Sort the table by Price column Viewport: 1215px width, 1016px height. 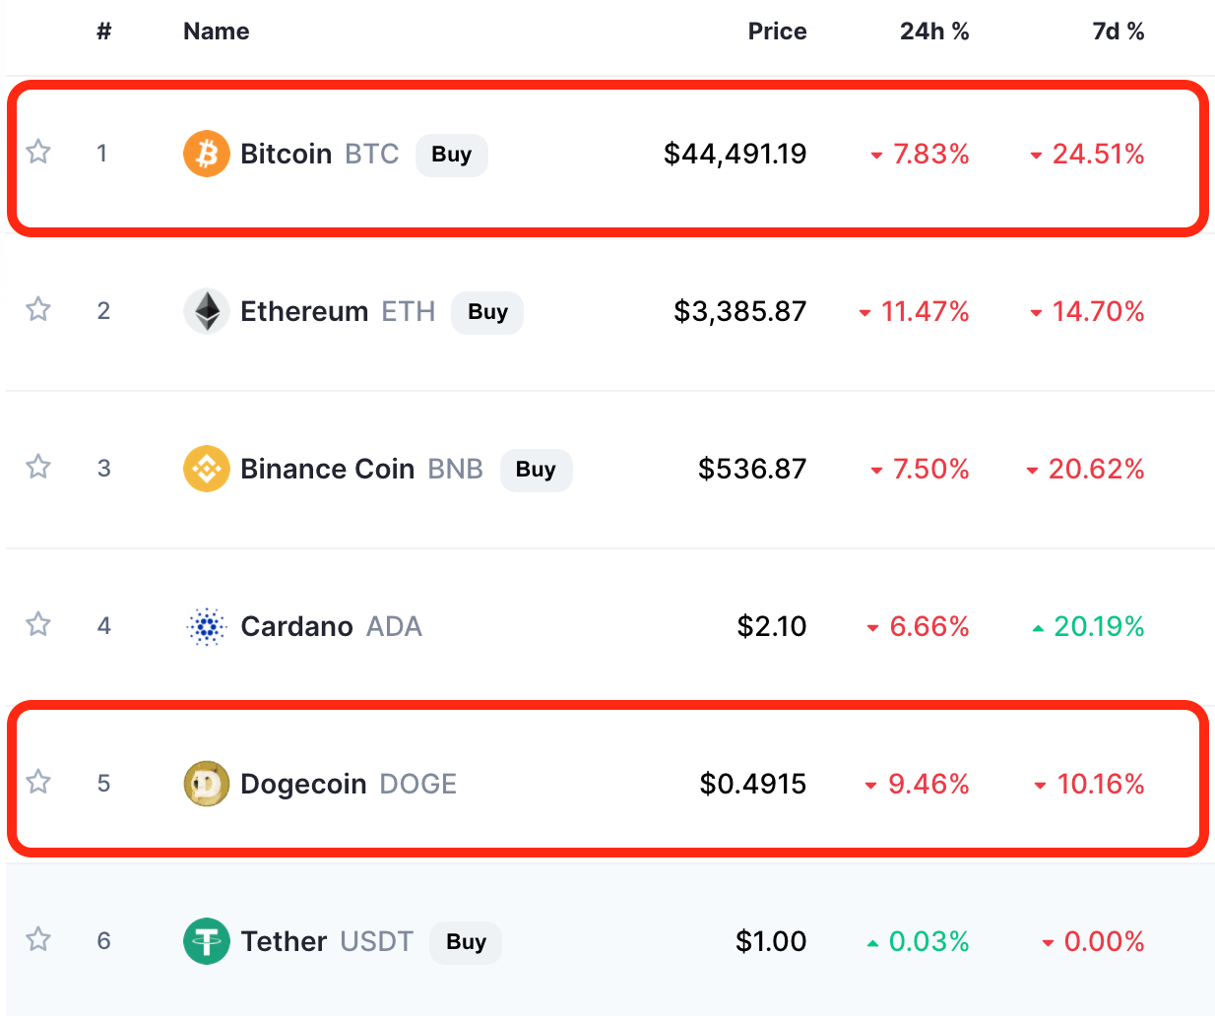pyautogui.click(x=777, y=32)
